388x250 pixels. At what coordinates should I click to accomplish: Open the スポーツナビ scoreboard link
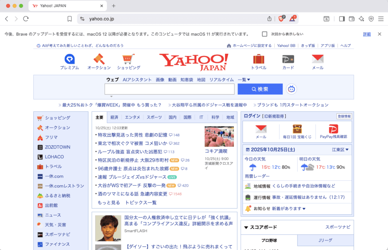coord(338,227)
